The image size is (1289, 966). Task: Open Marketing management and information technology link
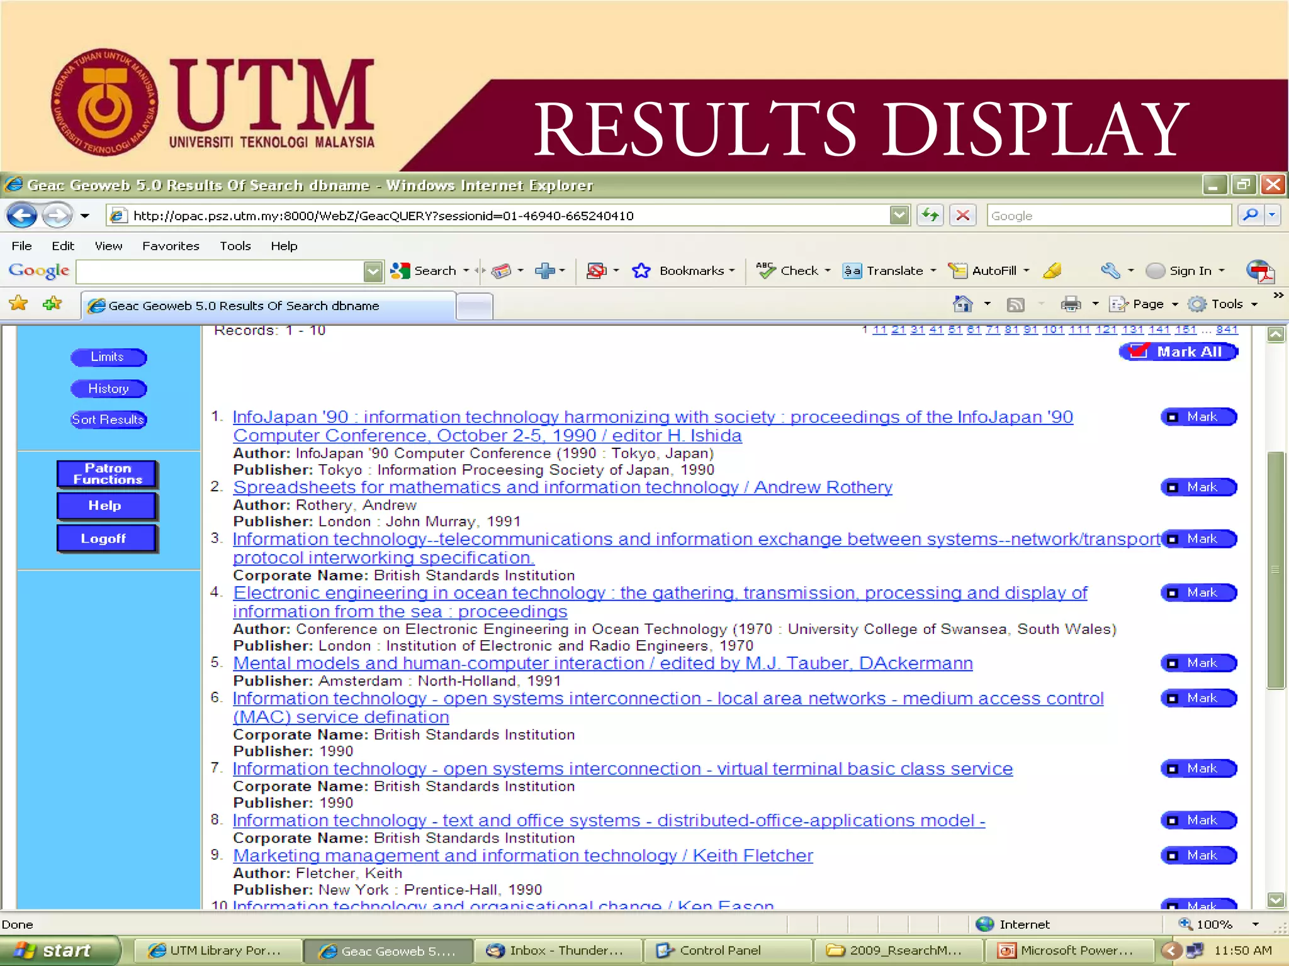point(523,856)
